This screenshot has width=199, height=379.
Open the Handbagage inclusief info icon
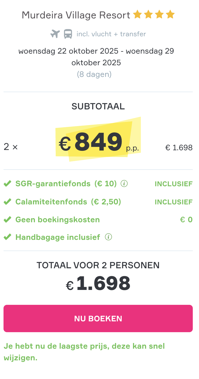pos(108,237)
